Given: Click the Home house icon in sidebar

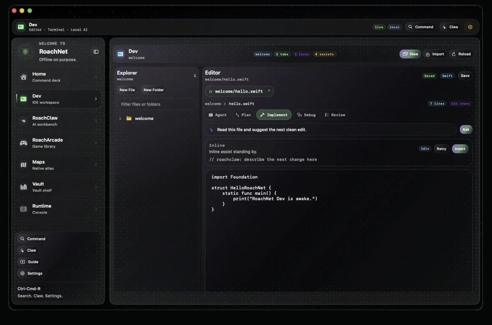Looking at the screenshot, I should click(24, 77).
